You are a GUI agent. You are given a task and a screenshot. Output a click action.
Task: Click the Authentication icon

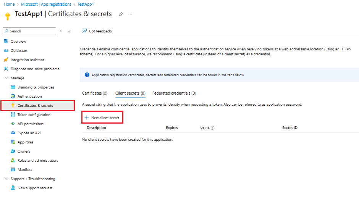13,96
